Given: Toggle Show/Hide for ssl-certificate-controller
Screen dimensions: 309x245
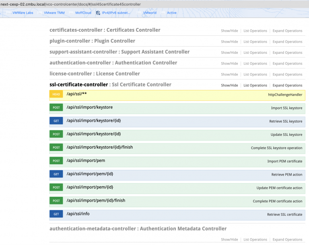Looking at the screenshot, I should coord(229,85).
